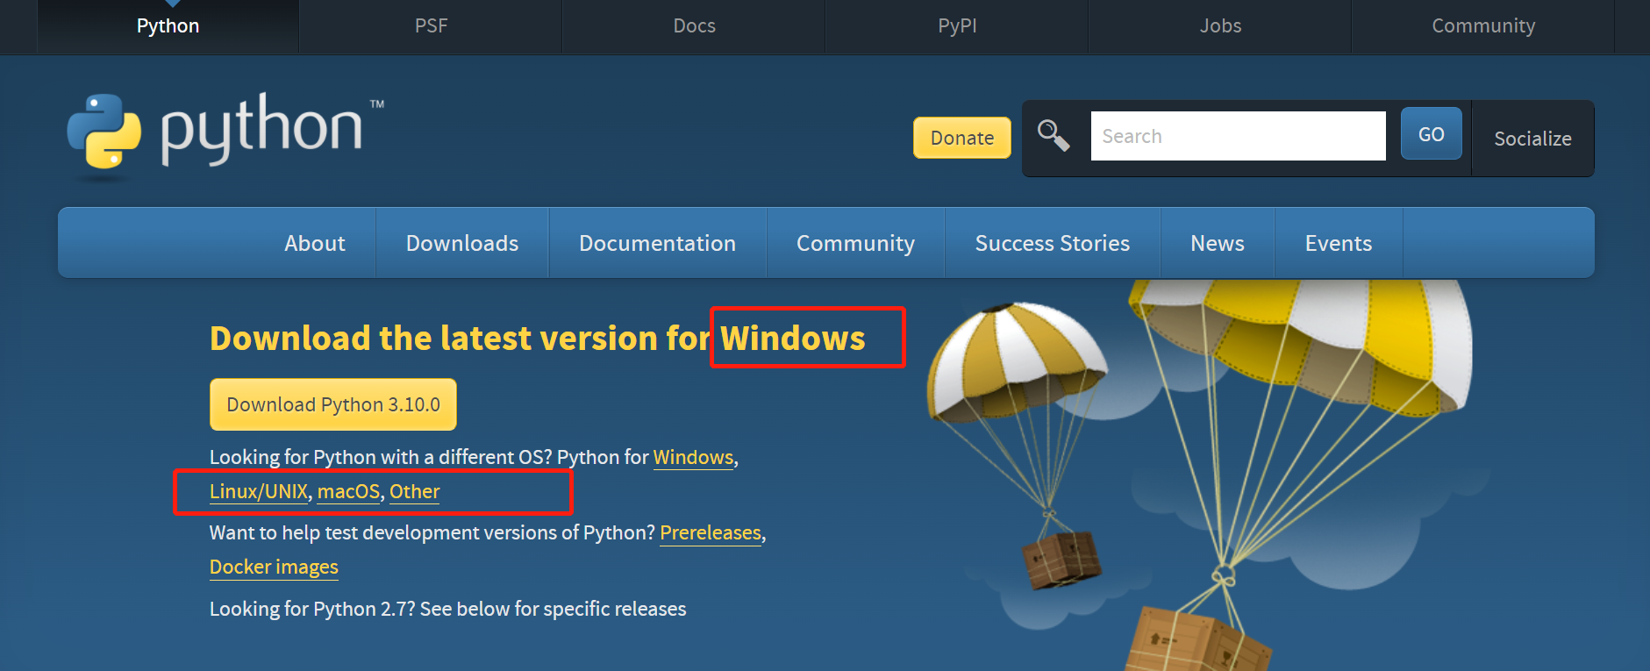Open the News navigation menu
The height and width of the screenshot is (671, 1650).
click(1218, 243)
